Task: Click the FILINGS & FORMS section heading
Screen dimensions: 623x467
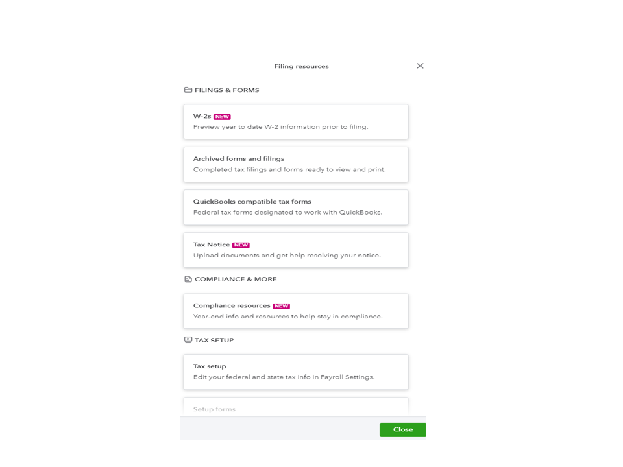Action: coord(226,90)
